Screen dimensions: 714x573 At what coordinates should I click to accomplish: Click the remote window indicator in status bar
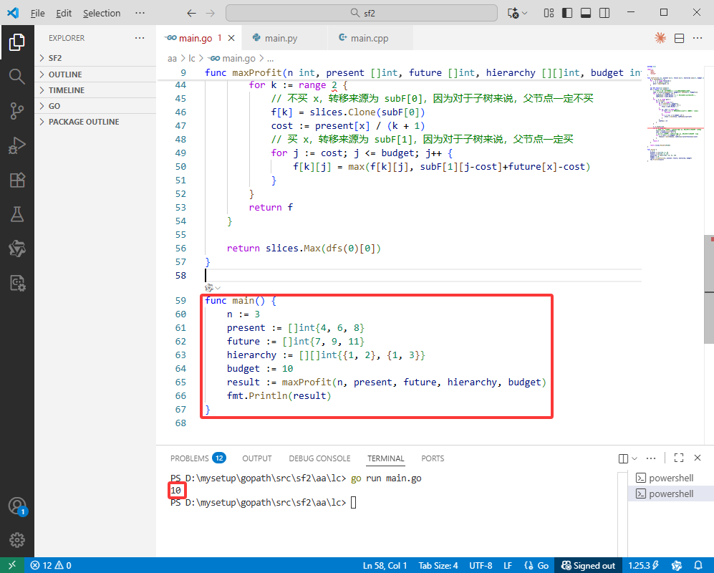coord(12,565)
